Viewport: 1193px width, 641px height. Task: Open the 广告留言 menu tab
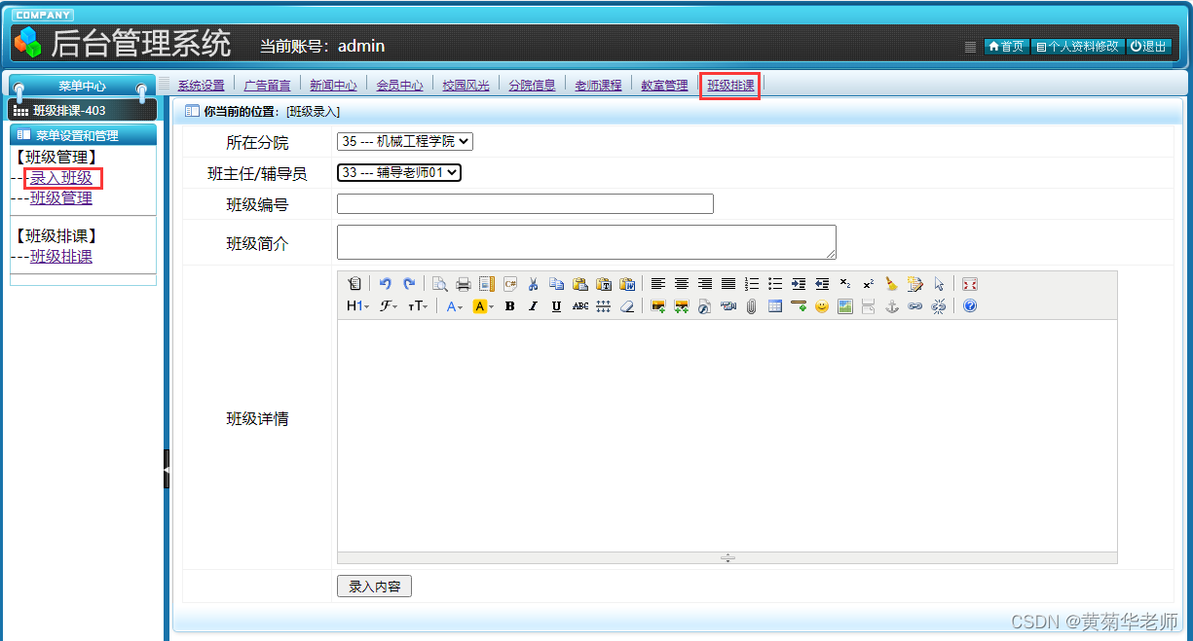[267, 86]
